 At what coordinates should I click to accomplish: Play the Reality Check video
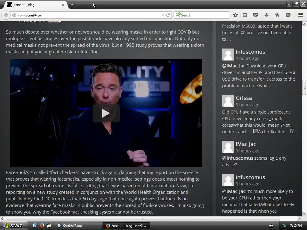pyautogui.click(x=106, y=113)
